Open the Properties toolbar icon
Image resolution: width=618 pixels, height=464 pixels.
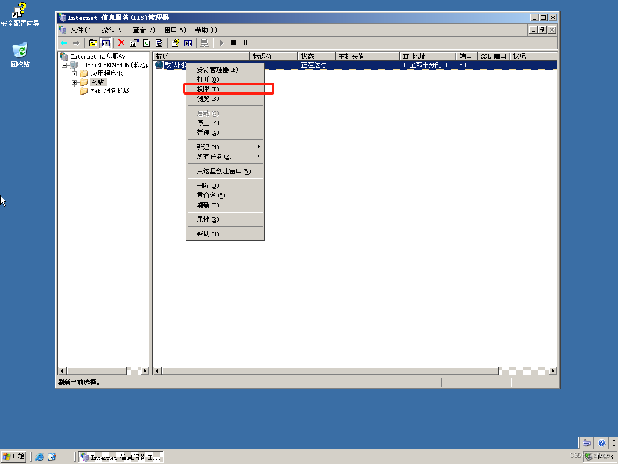pos(134,43)
